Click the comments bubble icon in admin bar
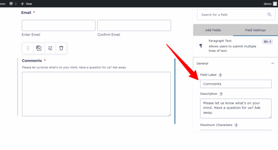 tap(11, 4)
